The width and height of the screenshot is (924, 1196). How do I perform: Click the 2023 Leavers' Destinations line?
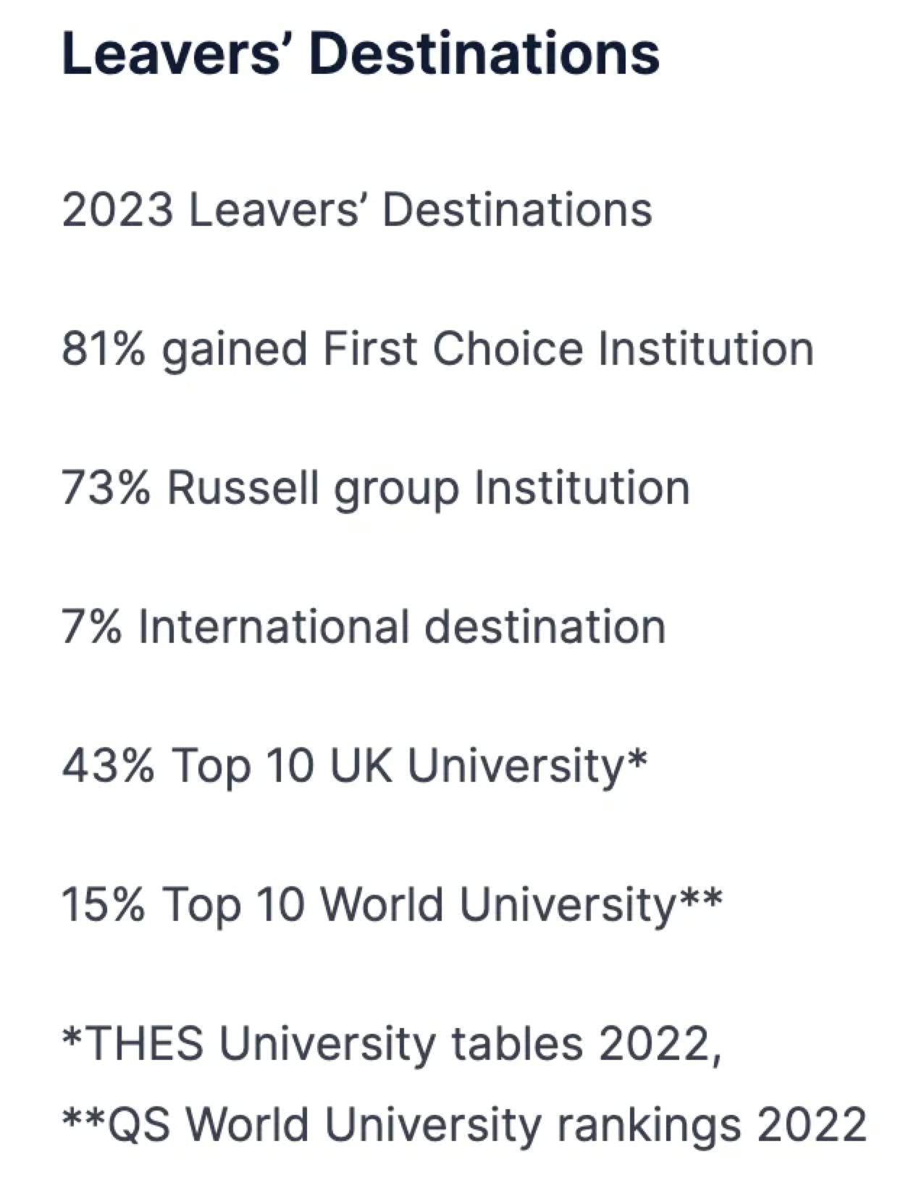[357, 210]
